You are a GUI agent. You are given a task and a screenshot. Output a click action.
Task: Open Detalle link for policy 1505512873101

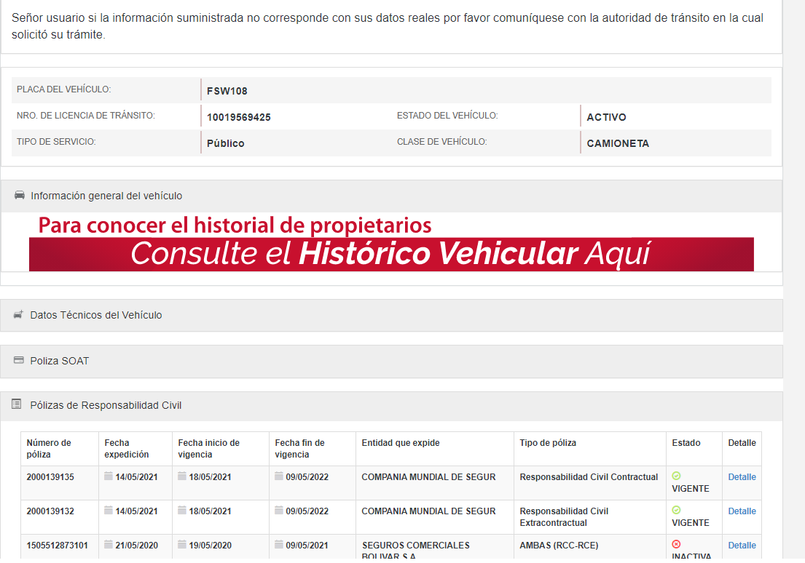click(742, 546)
